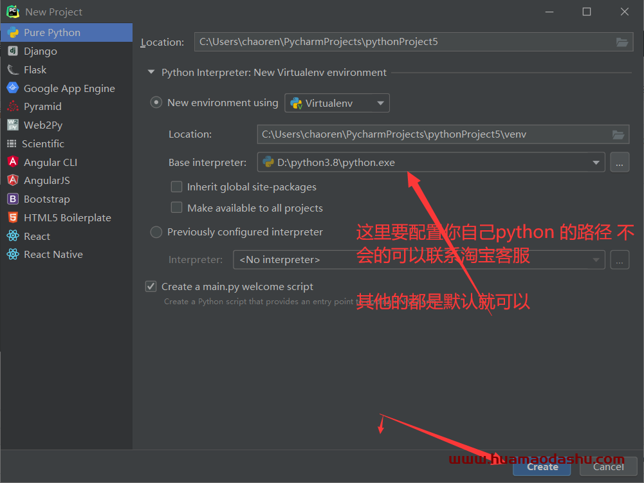Click the Bootstrap B icon
The image size is (644, 483).
pyautogui.click(x=13, y=199)
